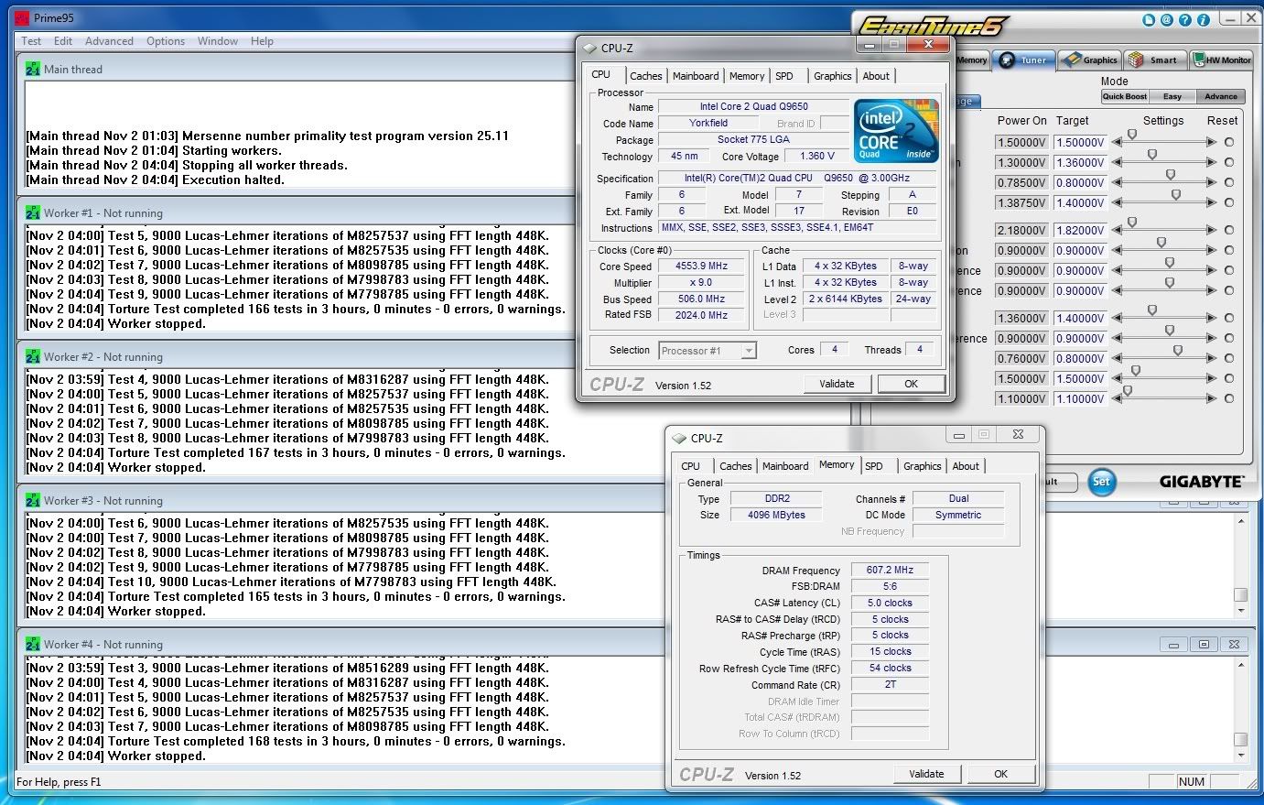Click the 1.82000V target voltage field
Image resolution: width=1264 pixels, height=805 pixels.
1080,230
